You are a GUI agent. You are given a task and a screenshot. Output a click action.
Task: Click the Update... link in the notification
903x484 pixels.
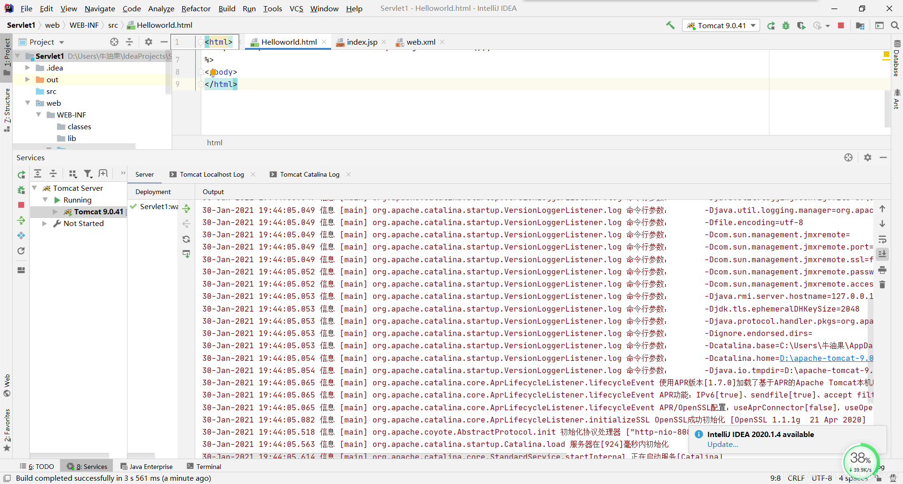click(x=722, y=445)
